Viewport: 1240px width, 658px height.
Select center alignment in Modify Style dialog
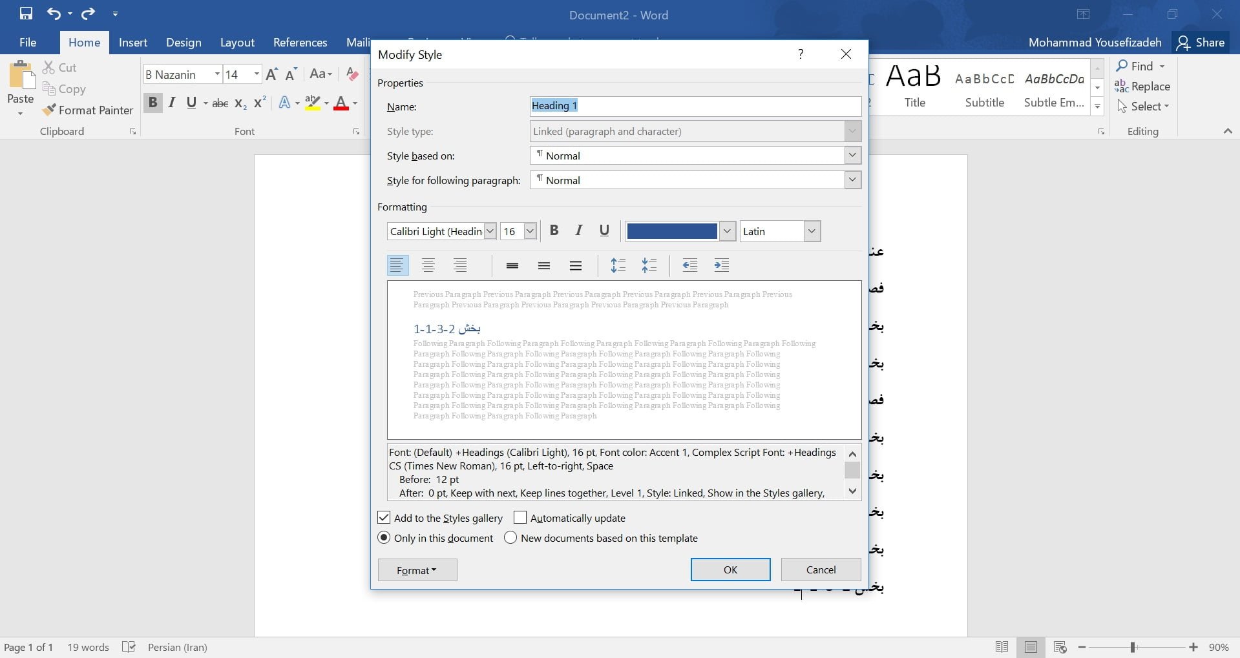pyautogui.click(x=428, y=265)
